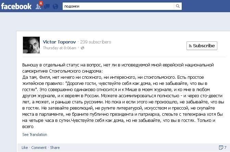
Task: Click the number 7 comment count
Action: coord(225,148)
